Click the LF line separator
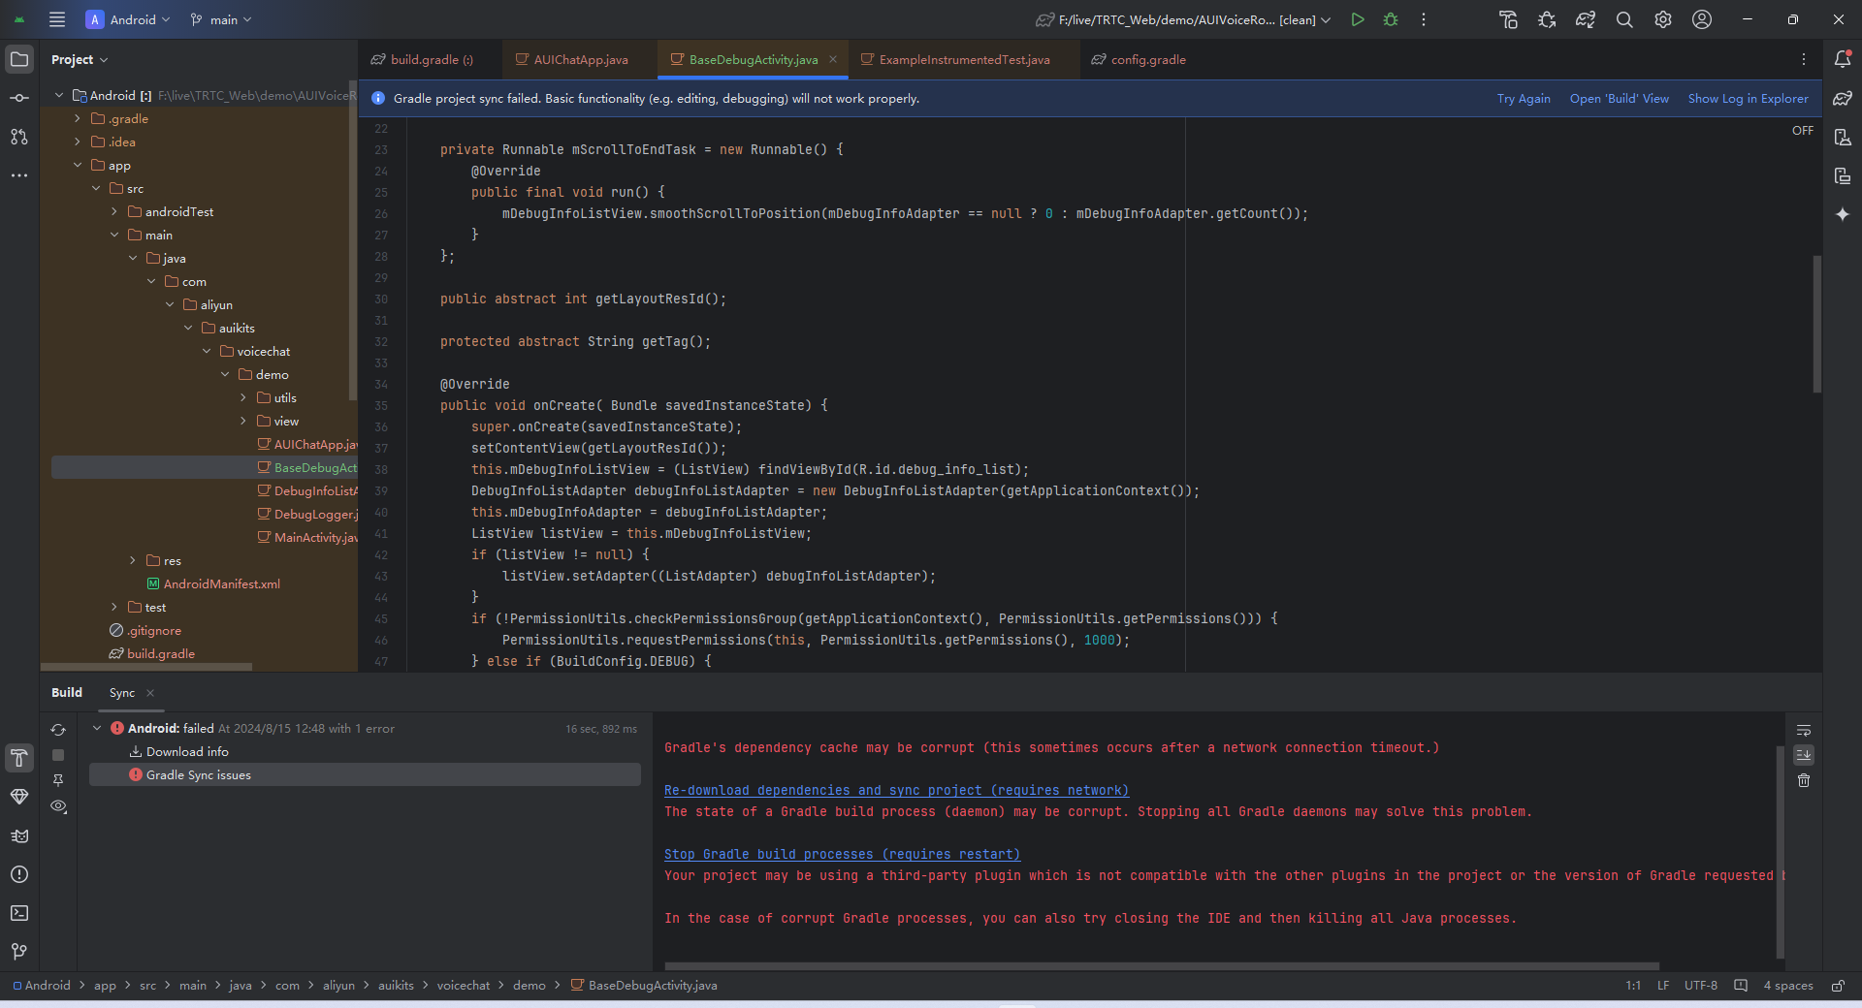Screen dimensions: 1862x1008 coord(1663,986)
